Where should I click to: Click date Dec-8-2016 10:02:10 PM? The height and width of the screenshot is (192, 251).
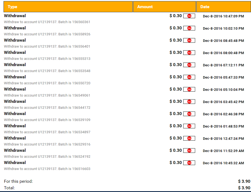tap(223, 28)
